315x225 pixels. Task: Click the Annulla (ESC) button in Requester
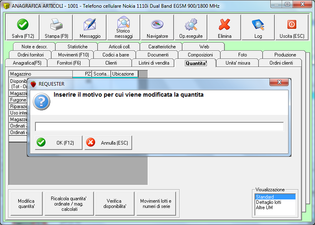[108, 143]
